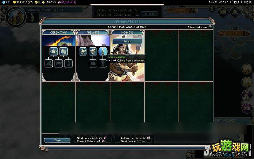Click the Ceremony flame banner image
Screen dimensions: 254x159
[x=58, y=40]
